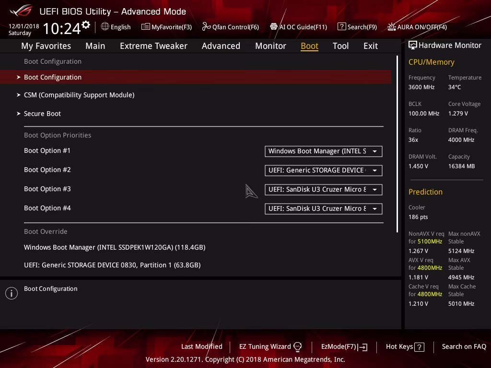Click the Boot Option #2 label
The width and height of the screenshot is (491, 368).
(47, 170)
